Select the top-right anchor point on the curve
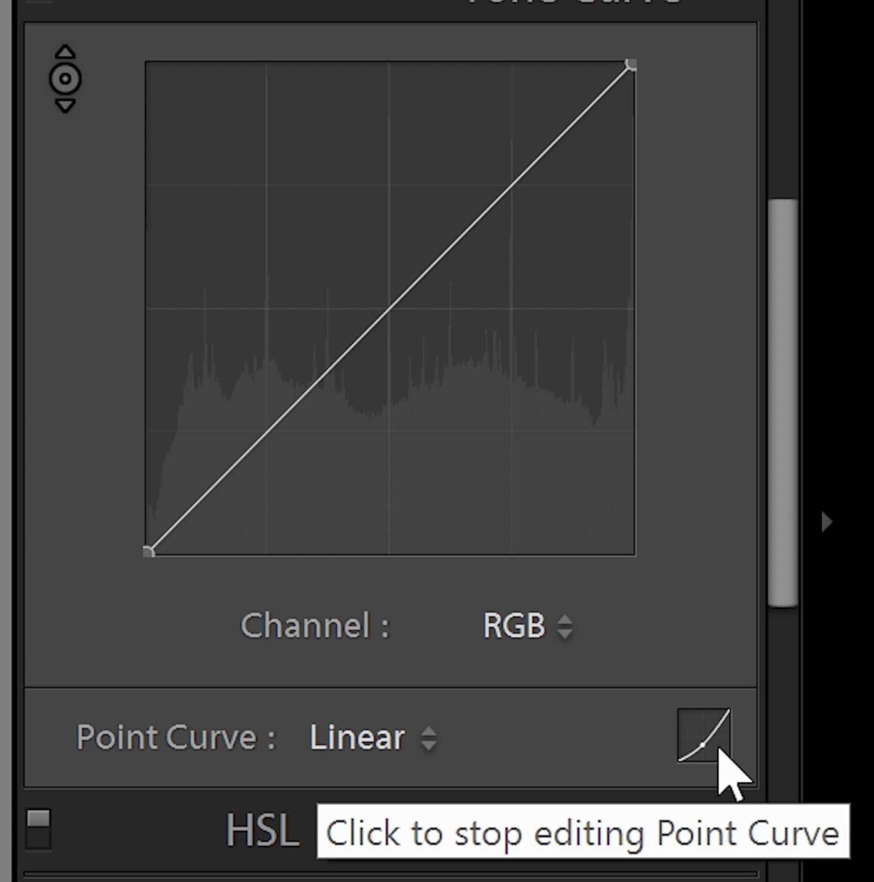 click(632, 62)
